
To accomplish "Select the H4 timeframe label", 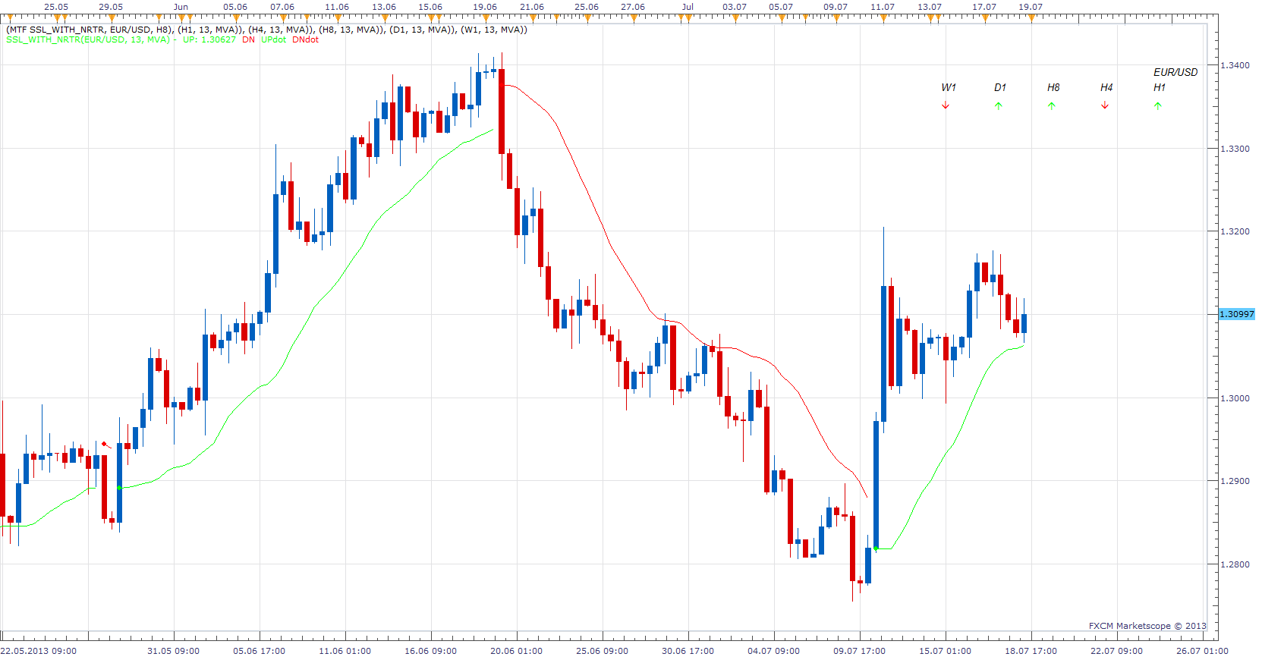I will pos(1106,87).
